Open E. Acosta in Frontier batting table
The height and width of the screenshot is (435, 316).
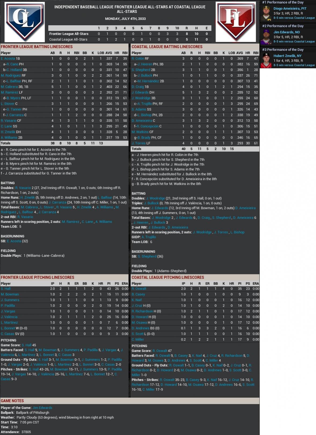[8, 58]
